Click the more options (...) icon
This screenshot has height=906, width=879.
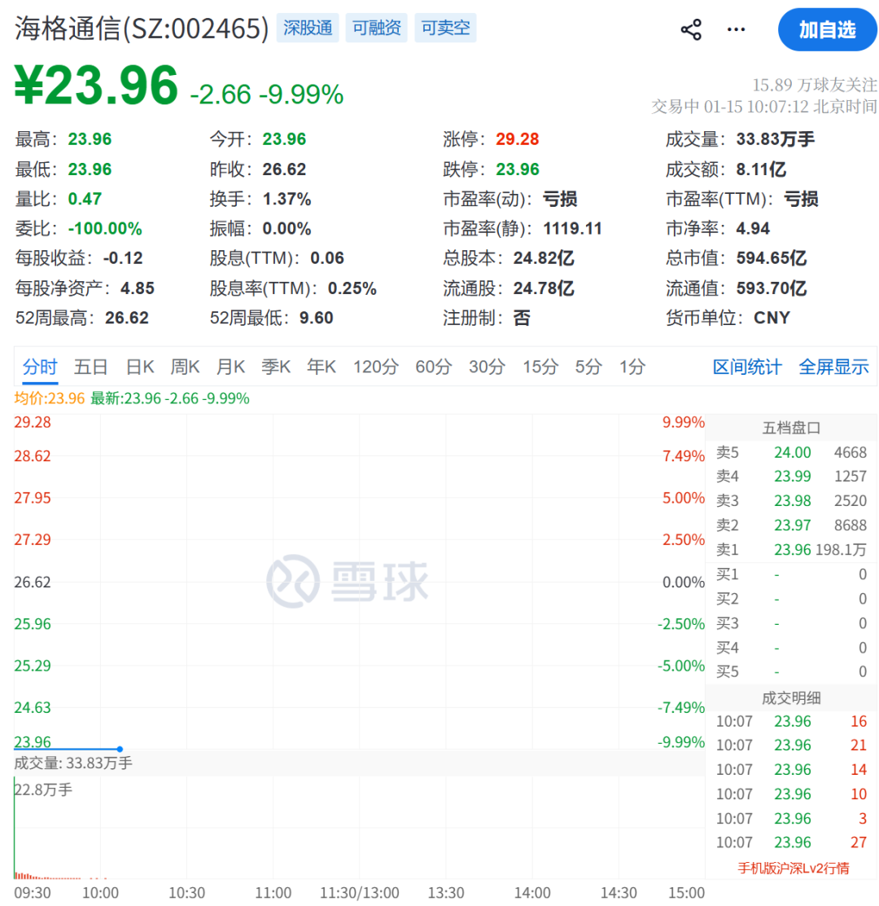[735, 29]
